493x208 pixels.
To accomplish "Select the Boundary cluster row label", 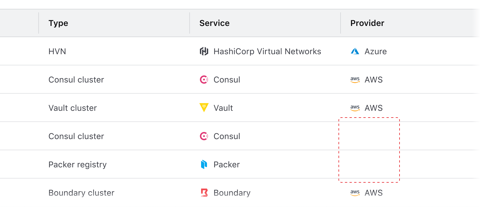I will coord(81,193).
